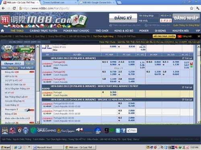Click the ĐĂNG KÝ register button
The width and height of the screenshot is (201, 150).
click(x=123, y=18)
